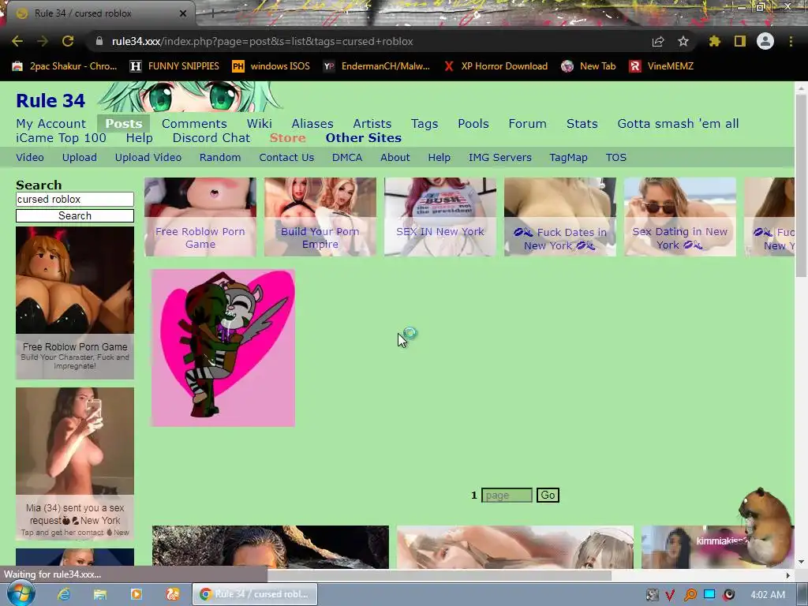Launch Internet Explorer from the taskbar

pos(64,595)
